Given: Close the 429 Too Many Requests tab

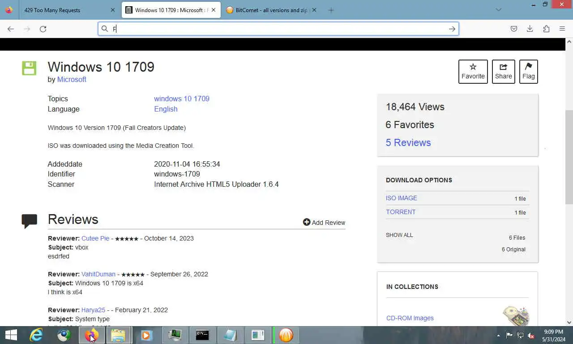Looking at the screenshot, I should pos(112,10).
